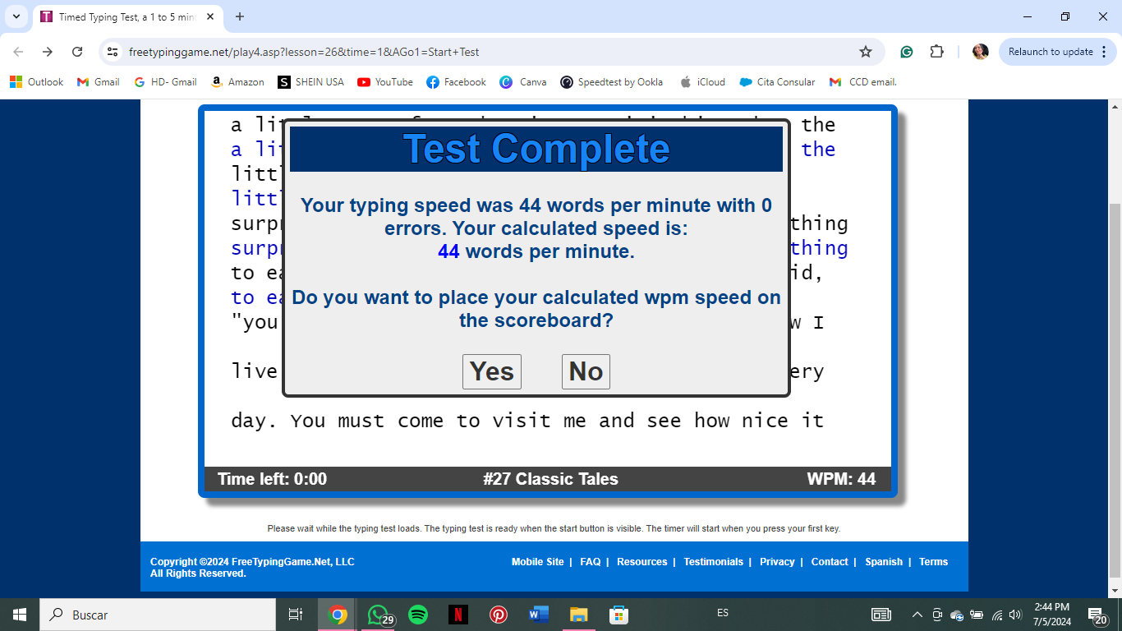The image size is (1122, 631).
Task: Switch site to Spanish link
Action: click(x=884, y=562)
